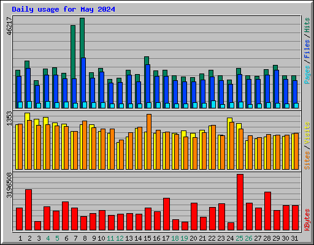Click the day 22 cyan pages bar
The height and width of the screenshot is (245, 314).
click(x=213, y=104)
